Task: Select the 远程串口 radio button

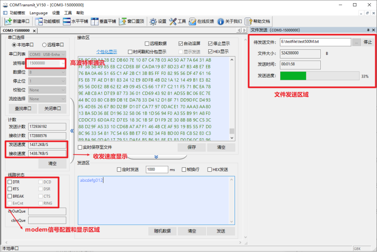Action: point(44,45)
